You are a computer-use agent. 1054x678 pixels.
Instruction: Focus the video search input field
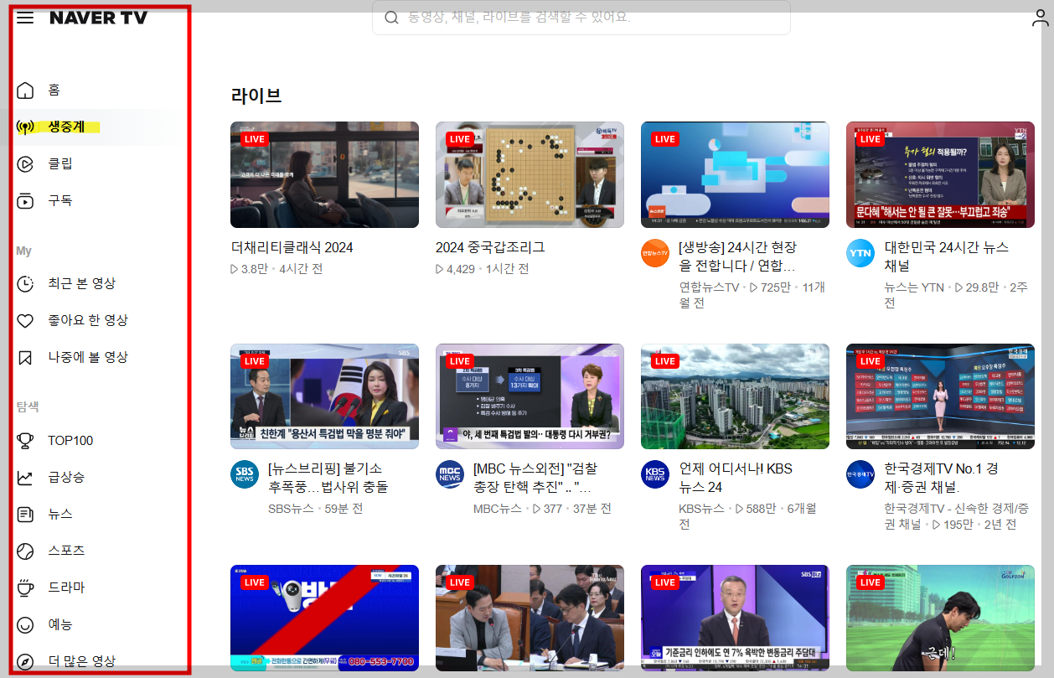pos(581,18)
